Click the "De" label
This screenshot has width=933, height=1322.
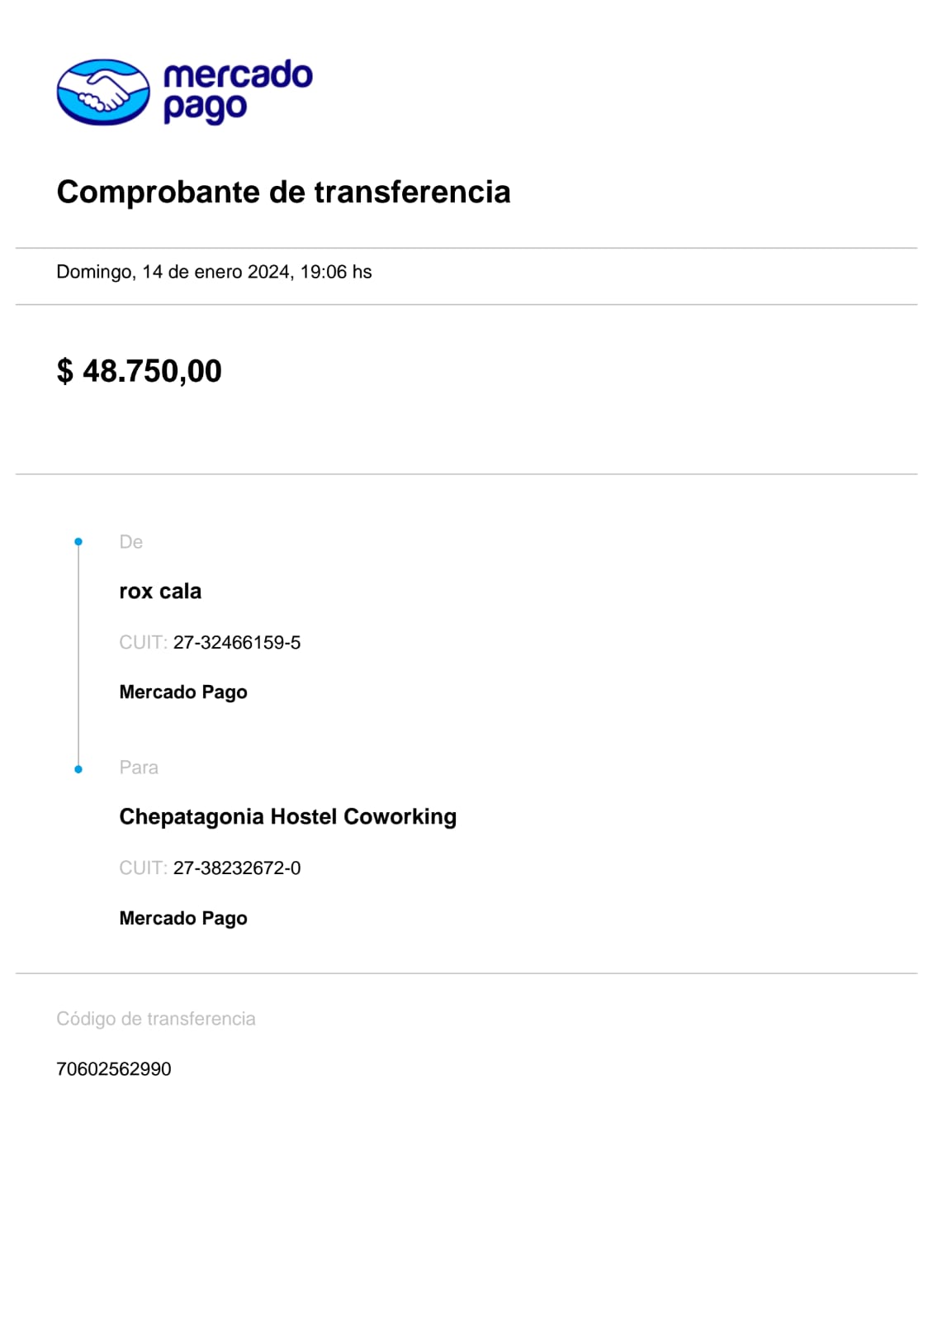(130, 542)
